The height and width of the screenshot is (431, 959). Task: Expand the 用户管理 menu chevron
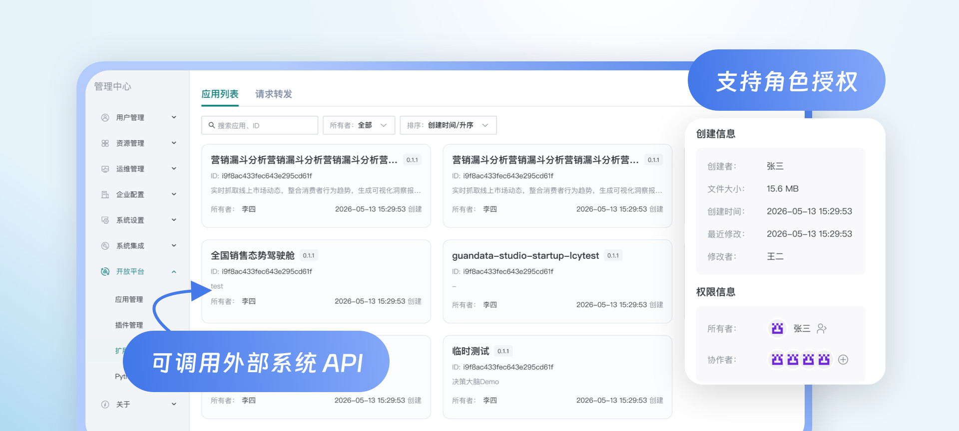[x=174, y=117]
